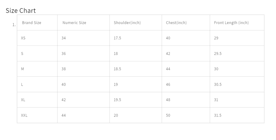This screenshot has height=140, width=276.
Task: Click shoulder value 19.5 cell
Action: pos(117,100)
